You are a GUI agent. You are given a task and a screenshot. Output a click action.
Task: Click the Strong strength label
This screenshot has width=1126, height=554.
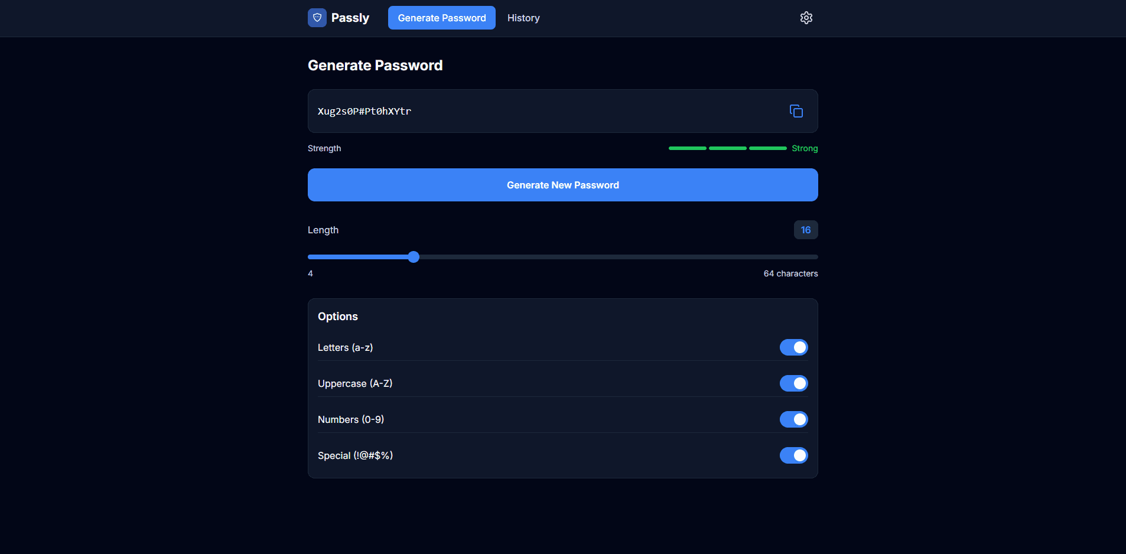(805, 148)
